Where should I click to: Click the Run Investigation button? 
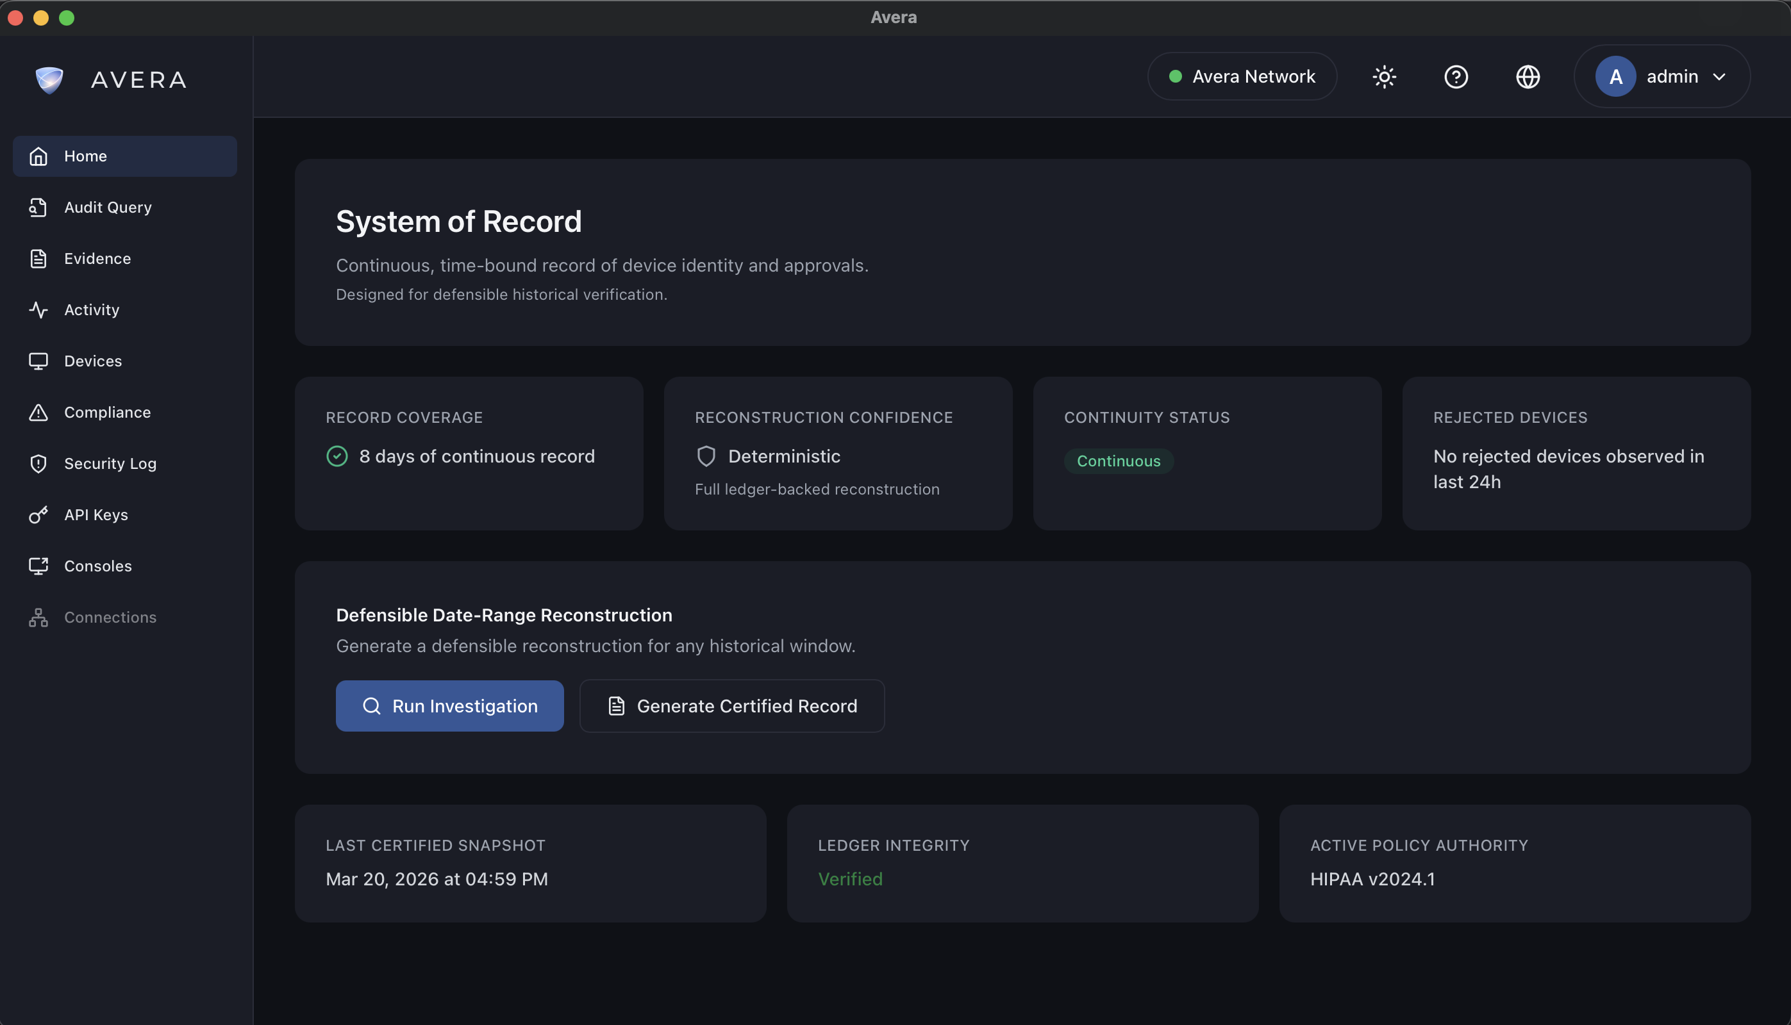point(449,705)
